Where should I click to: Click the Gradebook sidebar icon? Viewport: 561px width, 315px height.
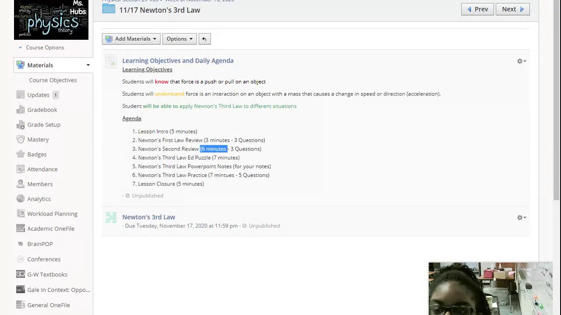20,110
